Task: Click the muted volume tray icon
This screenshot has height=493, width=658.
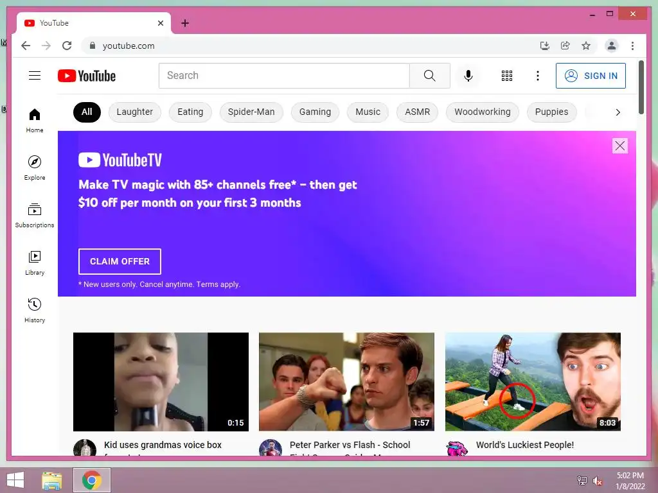Action: click(598, 480)
